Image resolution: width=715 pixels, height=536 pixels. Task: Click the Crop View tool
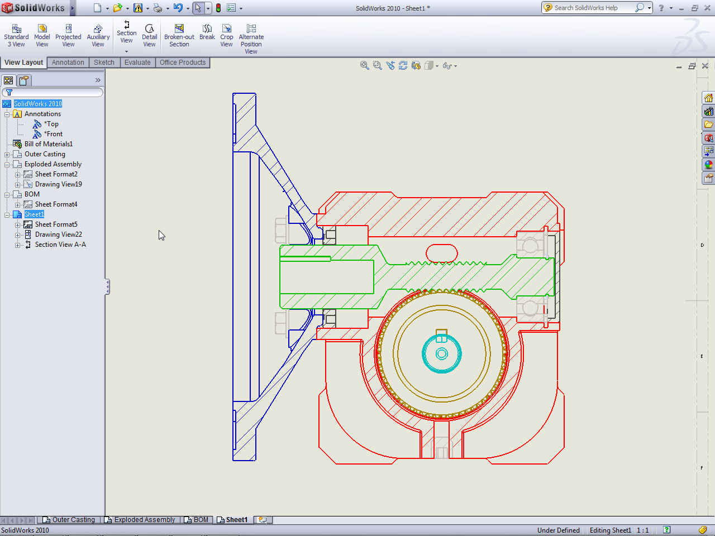[226, 36]
